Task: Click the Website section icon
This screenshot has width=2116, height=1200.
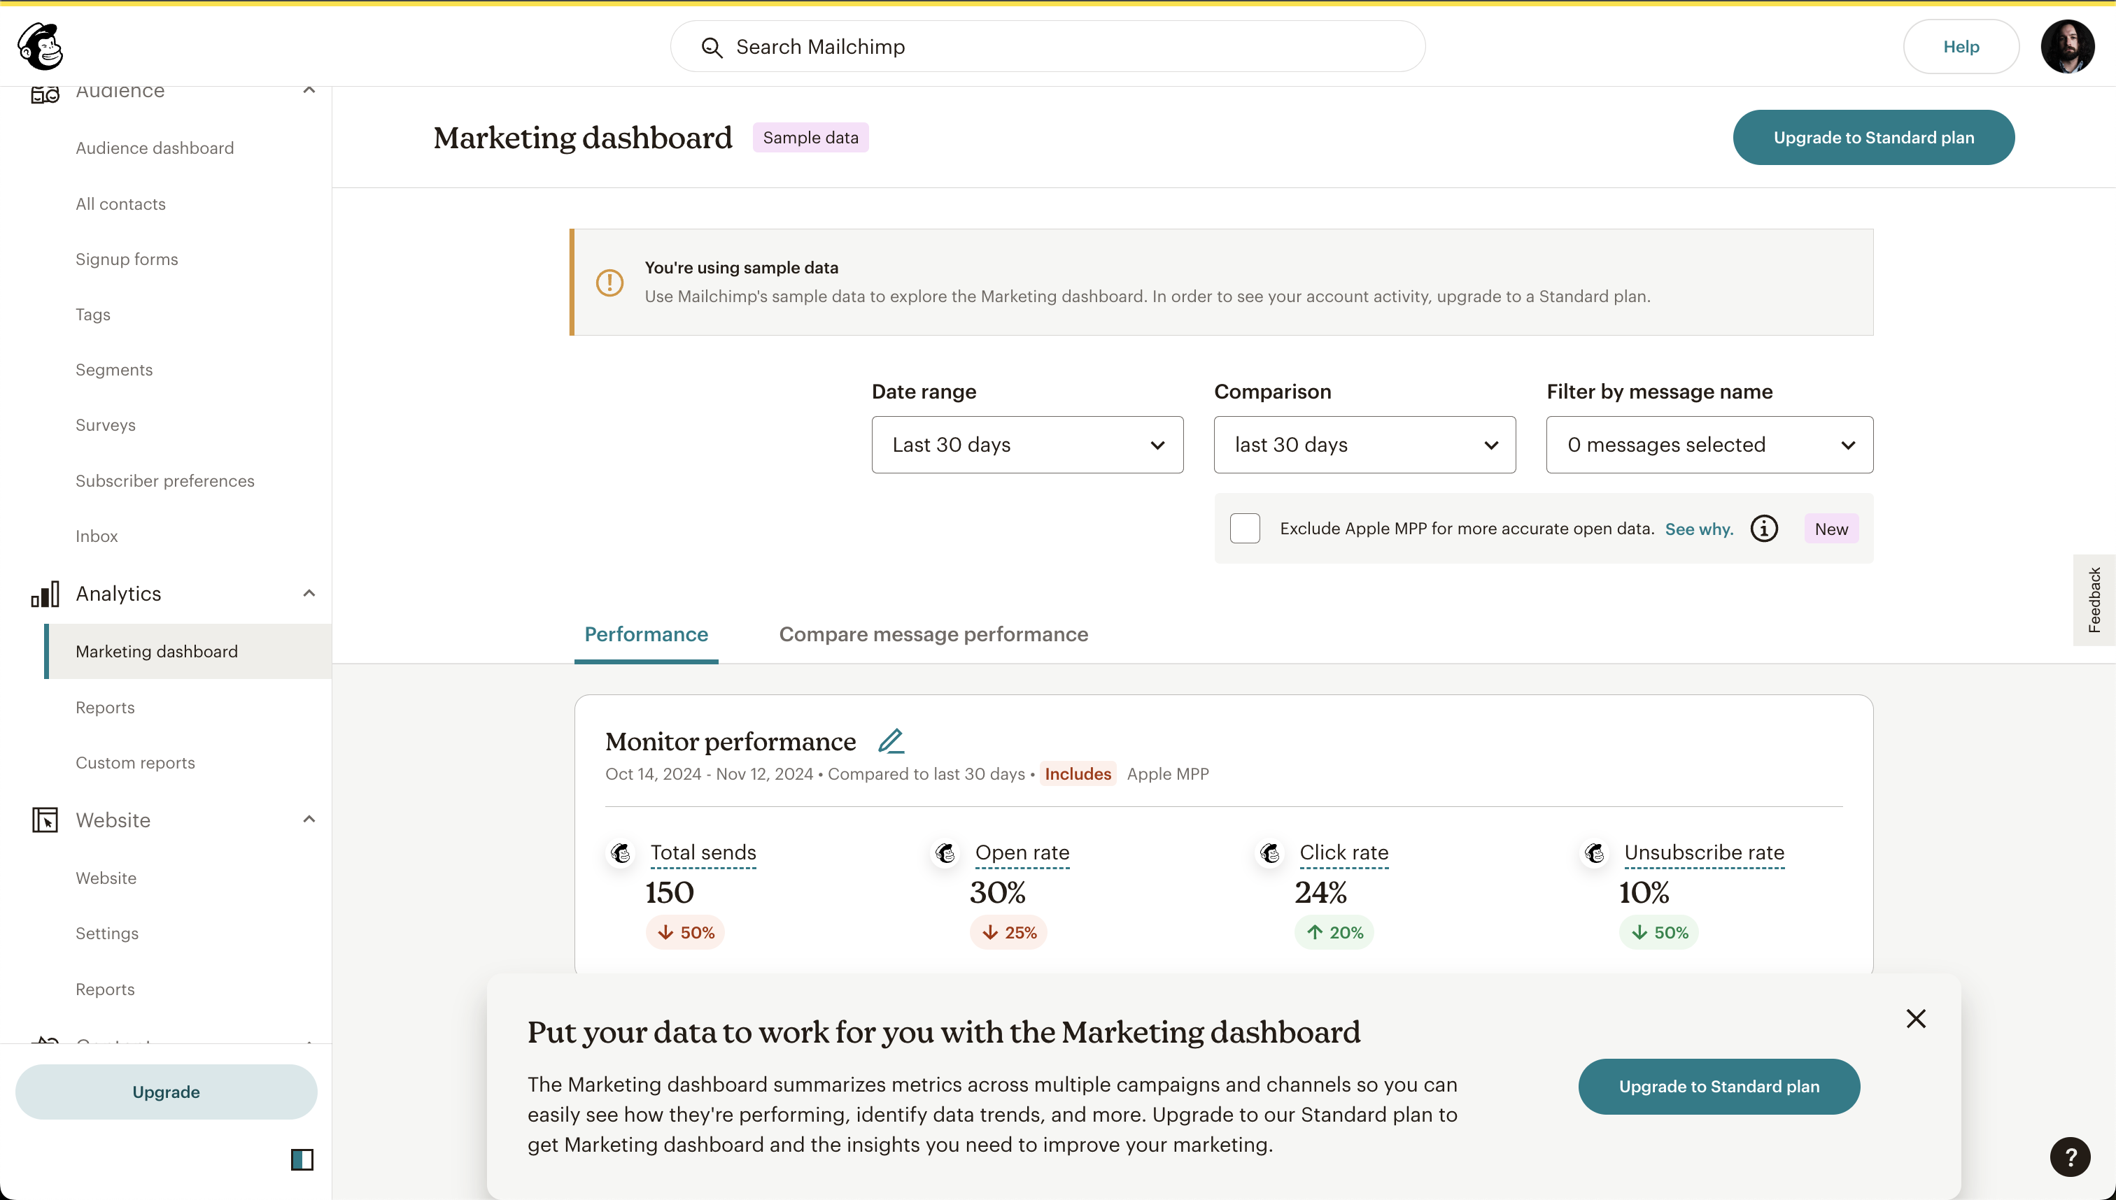Action: pyautogui.click(x=45, y=820)
